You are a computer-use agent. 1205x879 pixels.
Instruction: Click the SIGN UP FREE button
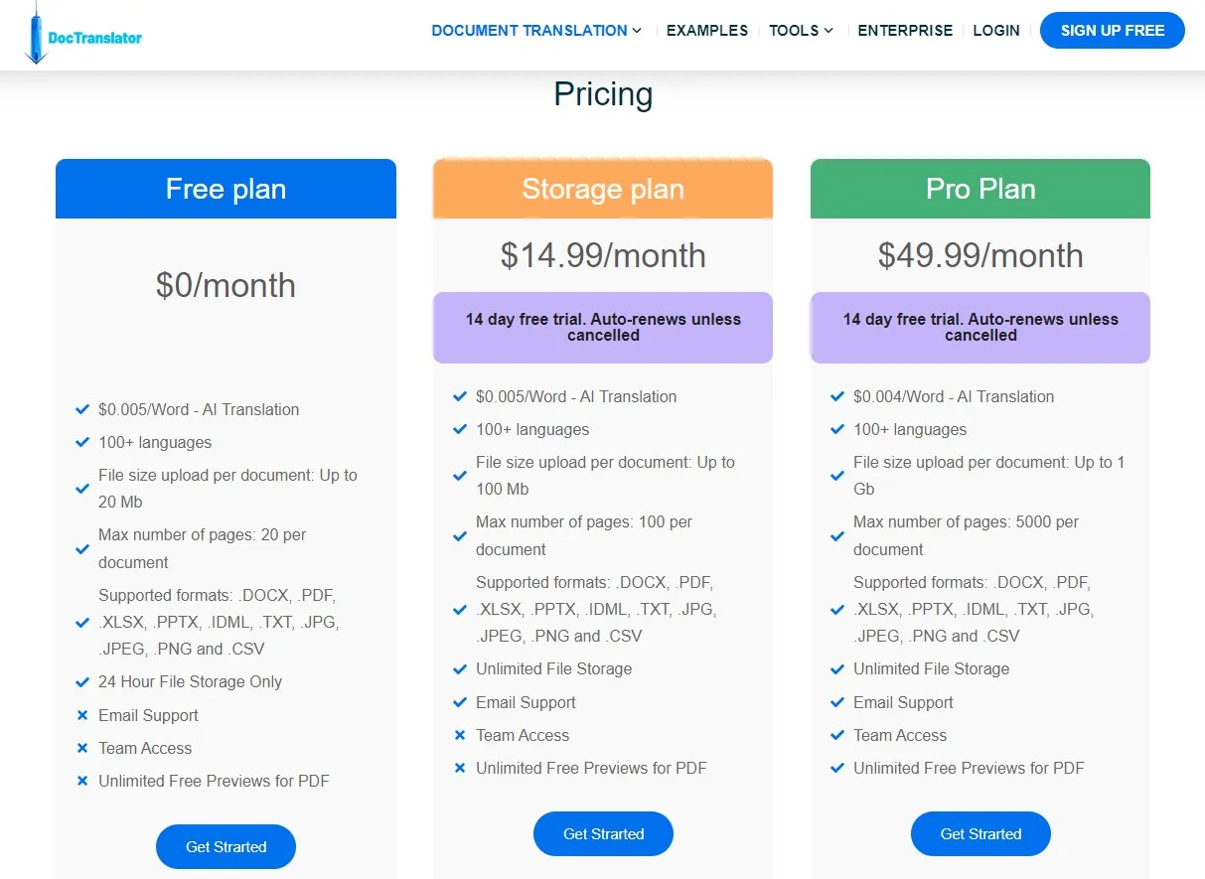(x=1112, y=31)
